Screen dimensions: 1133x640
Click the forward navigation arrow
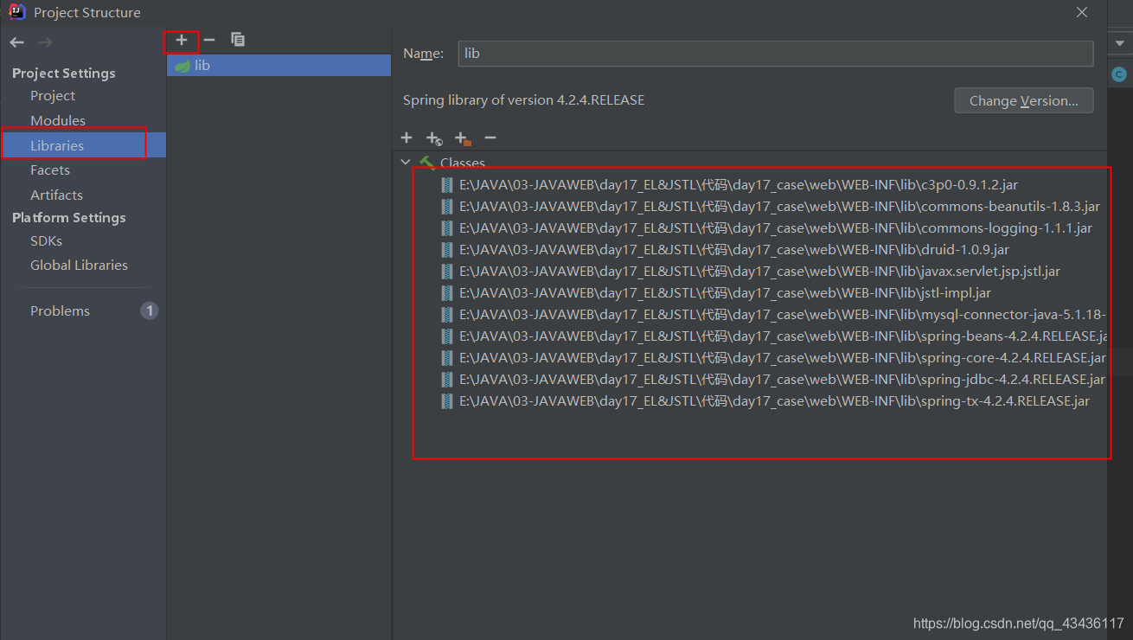point(45,42)
